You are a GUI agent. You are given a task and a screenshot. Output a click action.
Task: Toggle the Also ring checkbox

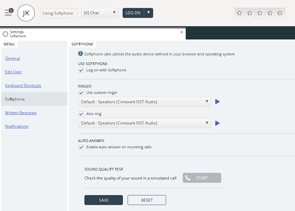(81, 114)
